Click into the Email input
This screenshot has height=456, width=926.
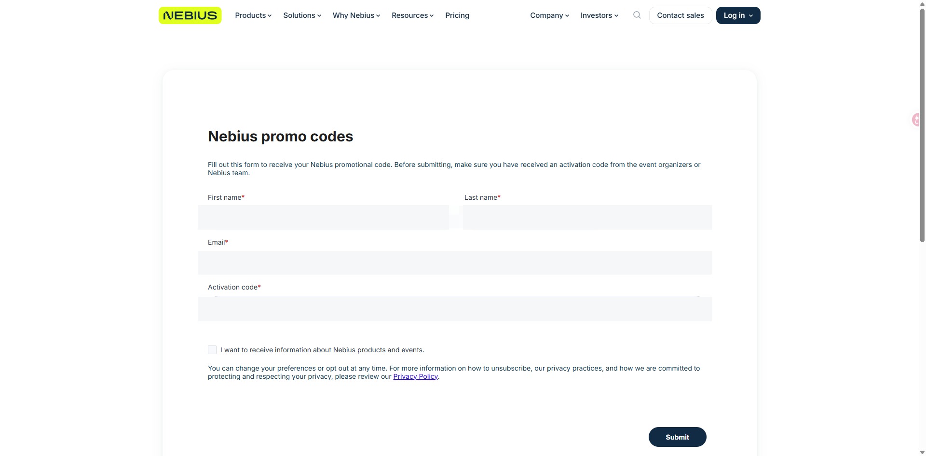click(x=455, y=263)
